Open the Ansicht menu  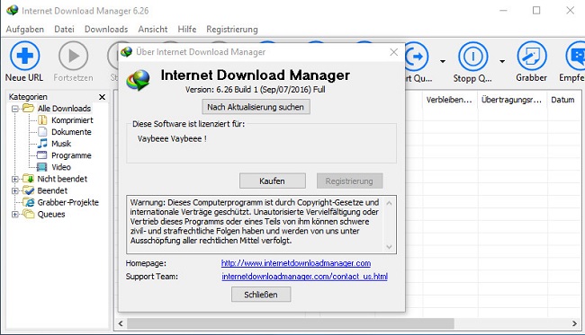[153, 29]
